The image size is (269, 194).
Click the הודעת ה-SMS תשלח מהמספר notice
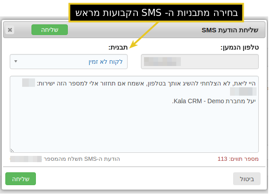click(x=82, y=159)
